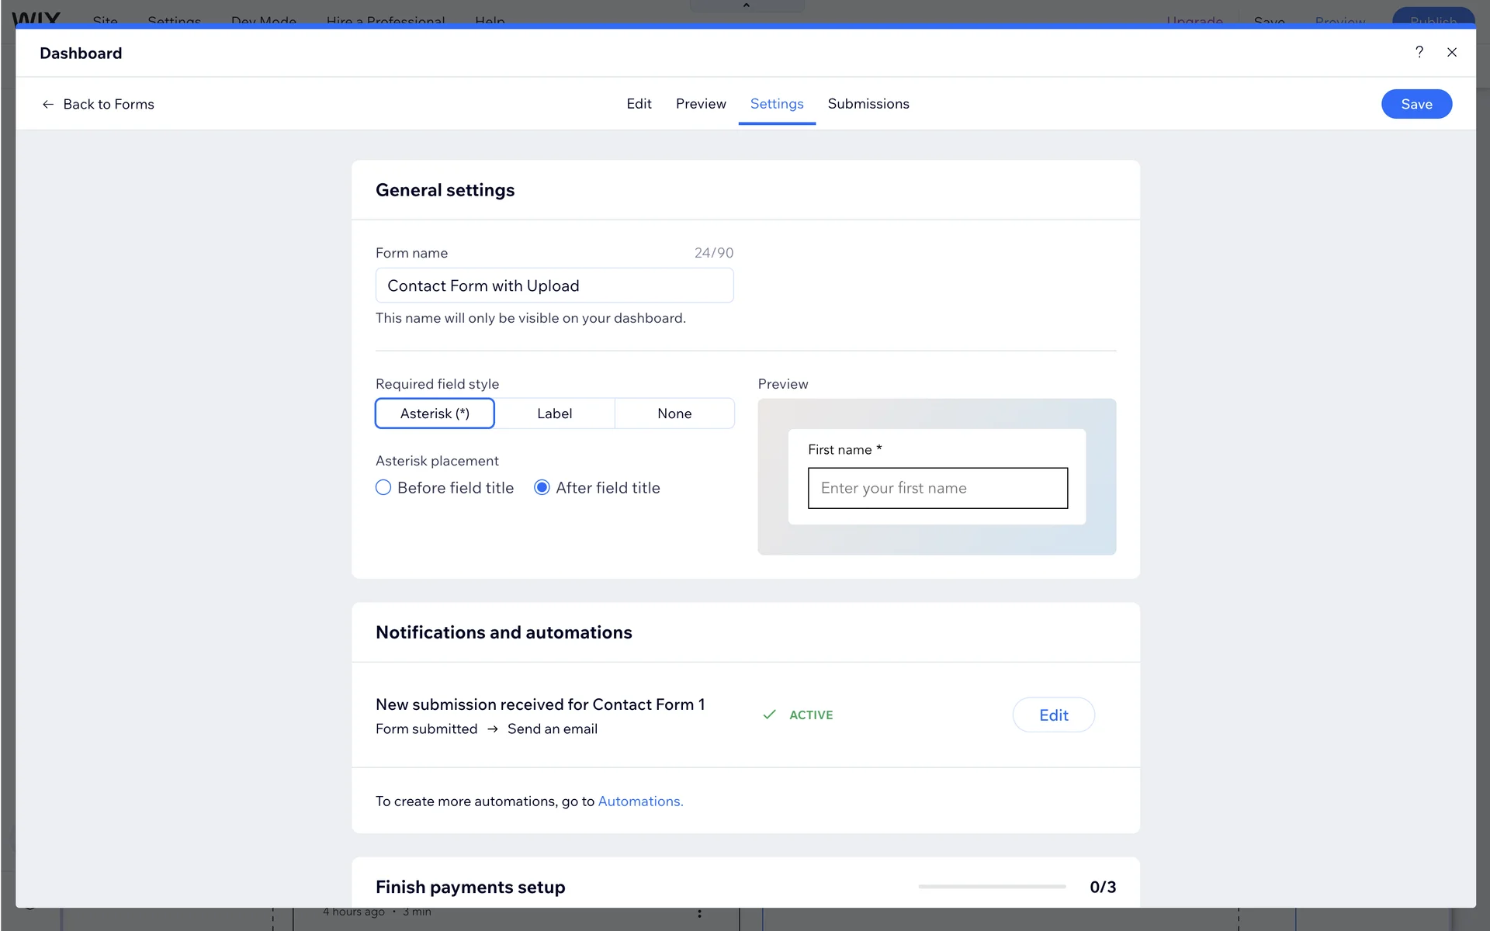Open the Preview tab
Screen dimensions: 1490x931
click(701, 104)
